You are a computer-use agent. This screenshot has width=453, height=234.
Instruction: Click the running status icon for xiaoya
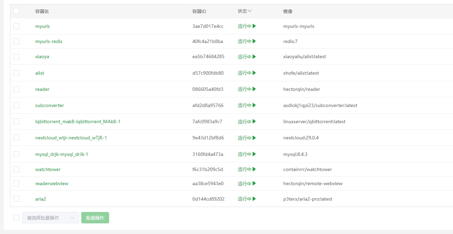pos(254,56)
